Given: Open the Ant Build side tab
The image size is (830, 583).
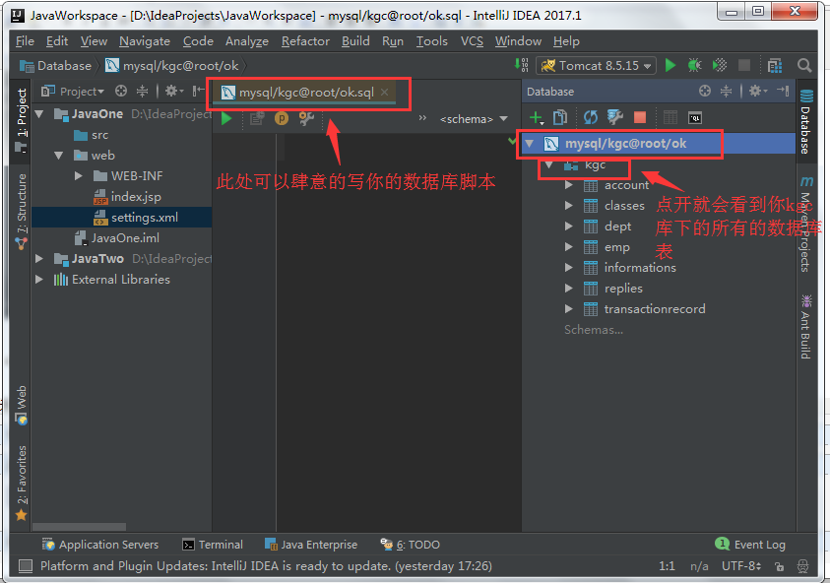Looking at the screenshot, I should point(805,327).
